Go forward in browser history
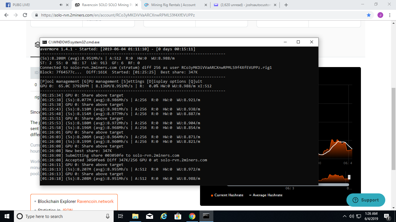Image resolution: width=396 pixels, height=222 pixels. tap(16, 15)
